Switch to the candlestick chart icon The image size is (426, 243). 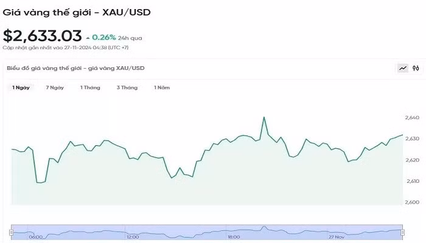[x=416, y=68]
